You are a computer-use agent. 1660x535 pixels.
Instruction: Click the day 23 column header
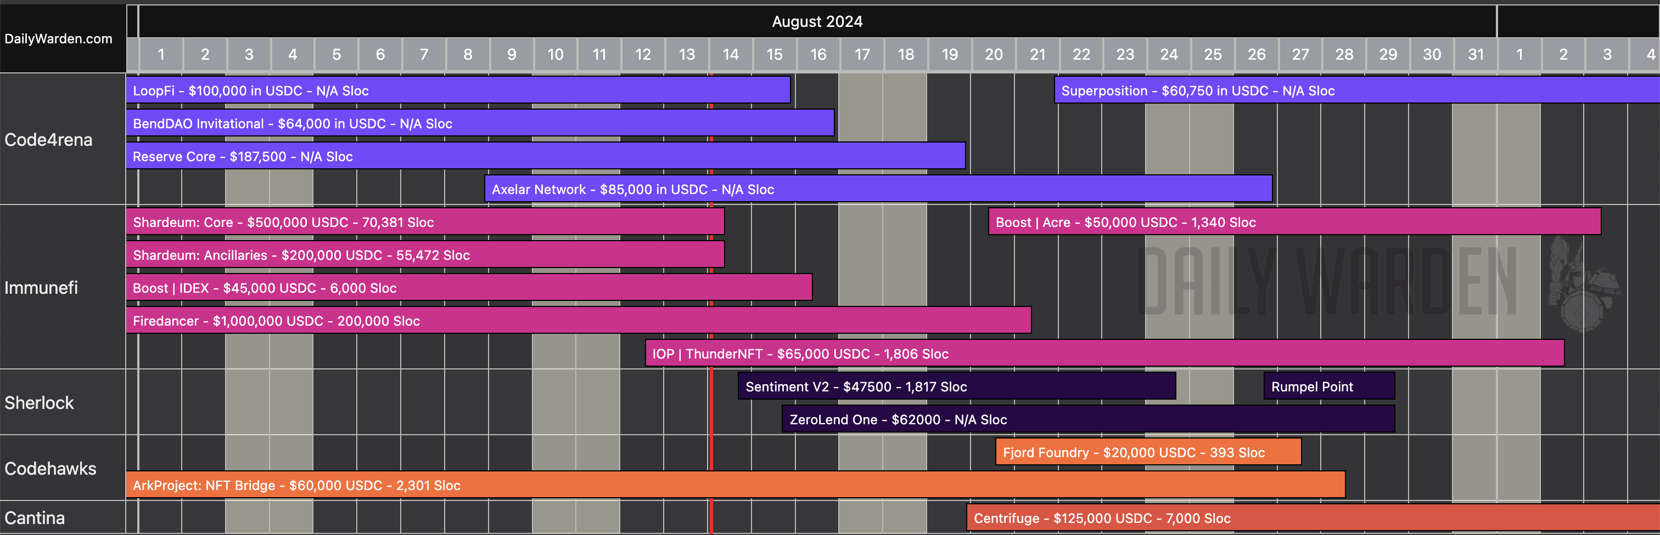[1125, 54]
